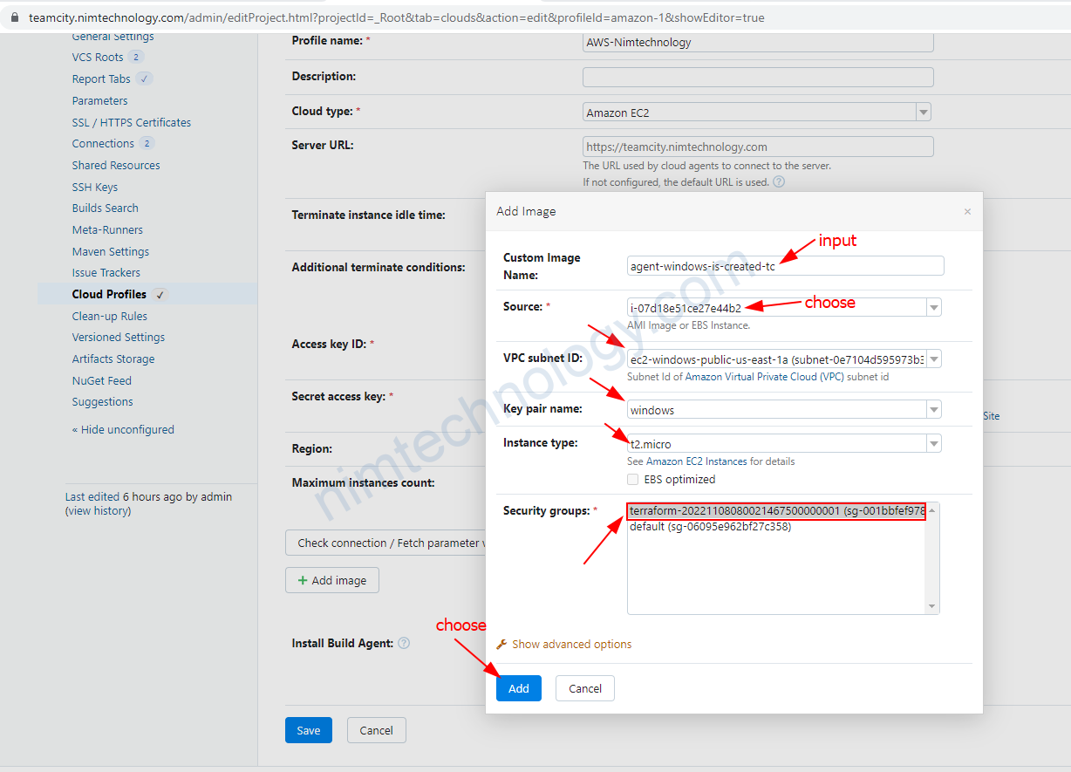Click the Custom Image Name field
Screen dimensions: 1071x772
coord(786,266)
